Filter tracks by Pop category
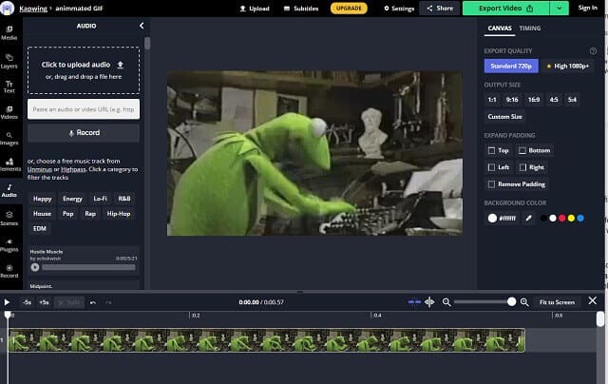Screen dimensions: 608x384 [67, 214]
